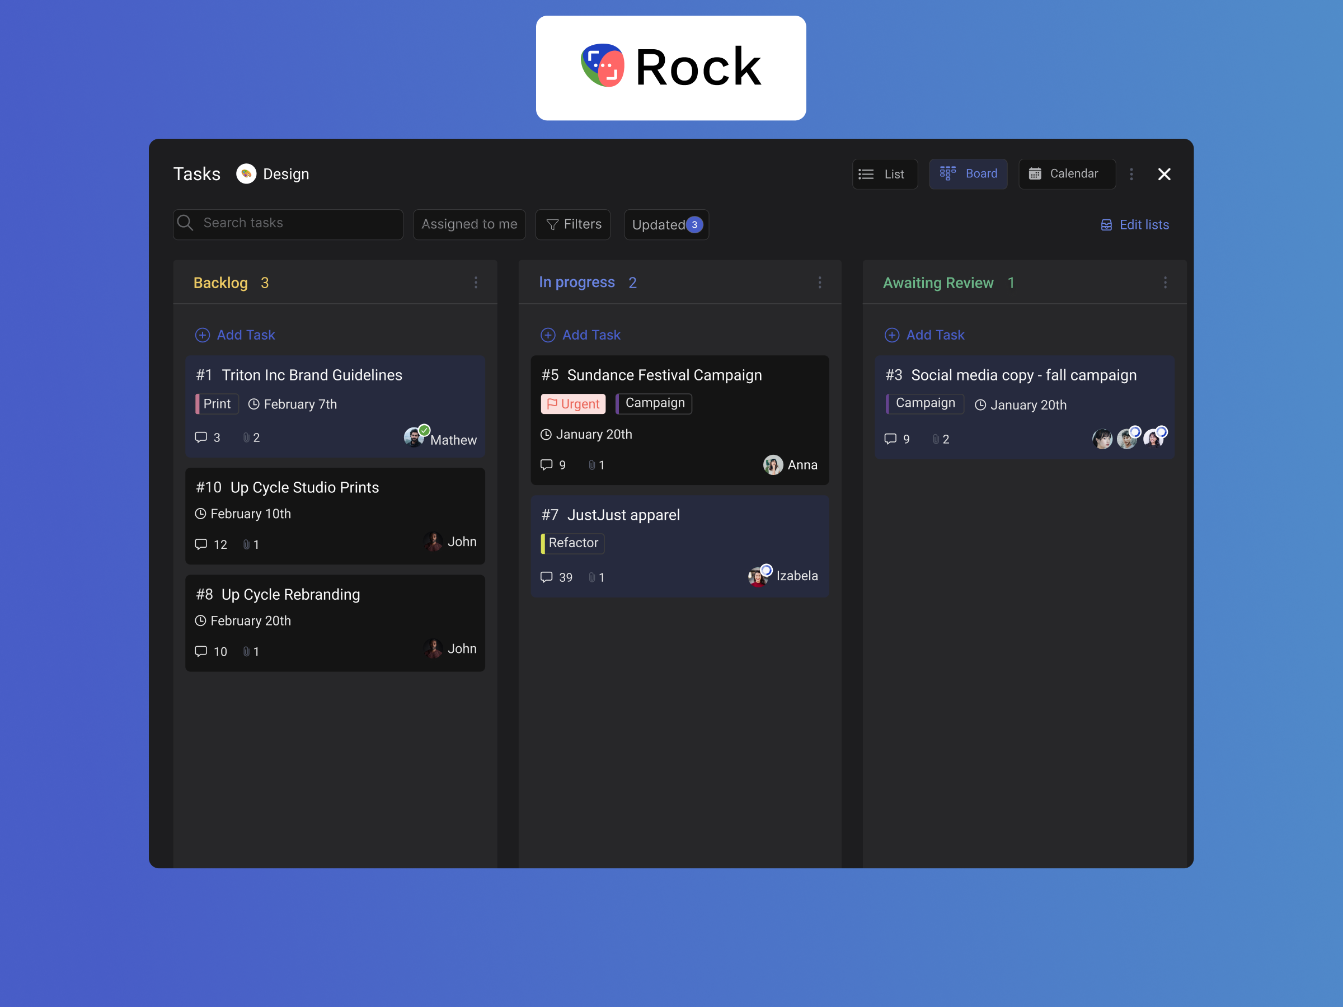
Task: Open the tasks header more options menu
Action: [1131, 174]
